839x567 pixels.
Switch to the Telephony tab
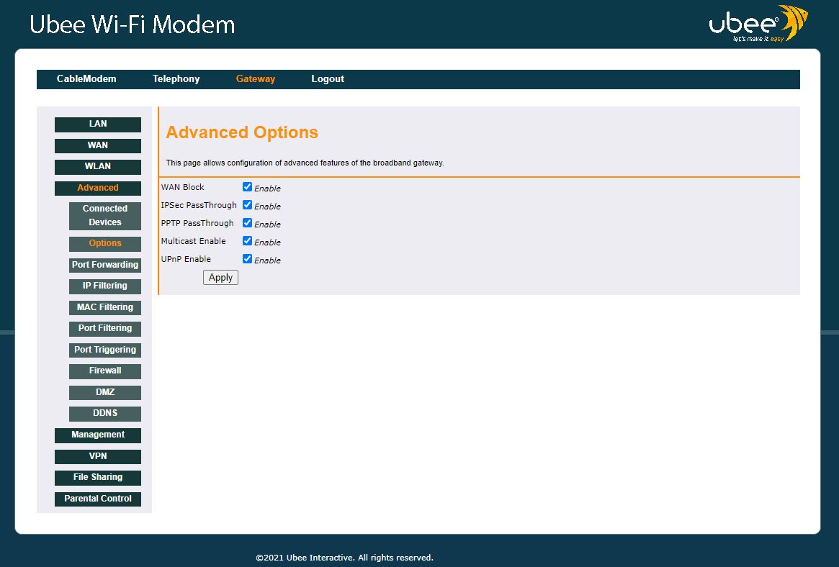click(x=176, y=79)
